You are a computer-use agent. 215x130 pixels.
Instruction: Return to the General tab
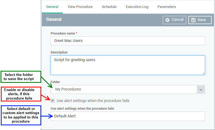52,7
